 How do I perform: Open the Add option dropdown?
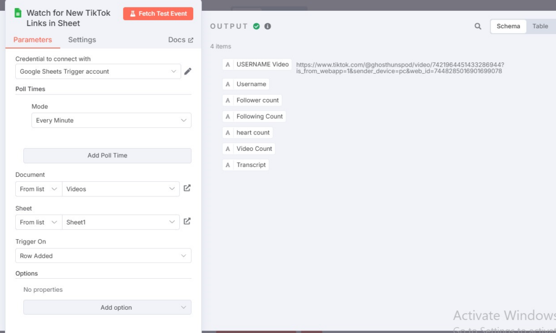pyautogui.click(x=108, y=308)
